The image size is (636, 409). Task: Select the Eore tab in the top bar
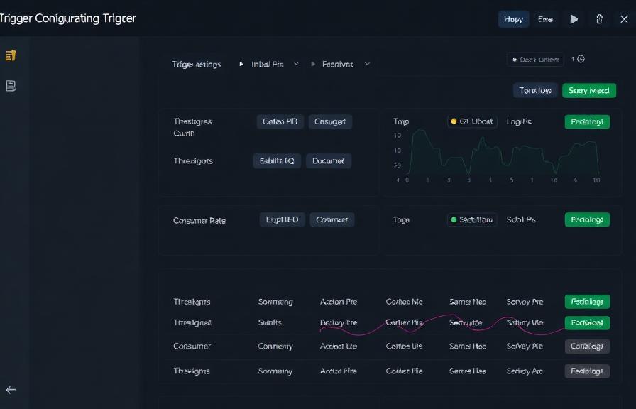(x=545, y=19)
